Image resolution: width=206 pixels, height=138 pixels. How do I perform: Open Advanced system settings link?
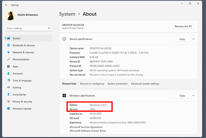(x=145, y=84)
